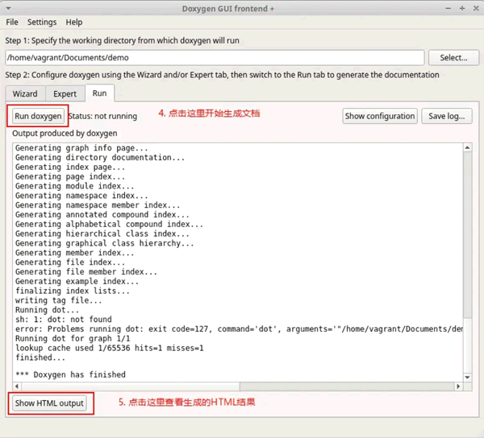Click 'Generating hierarchical class index...' line
The image size is (484, 438).
[x=102, y=233]
